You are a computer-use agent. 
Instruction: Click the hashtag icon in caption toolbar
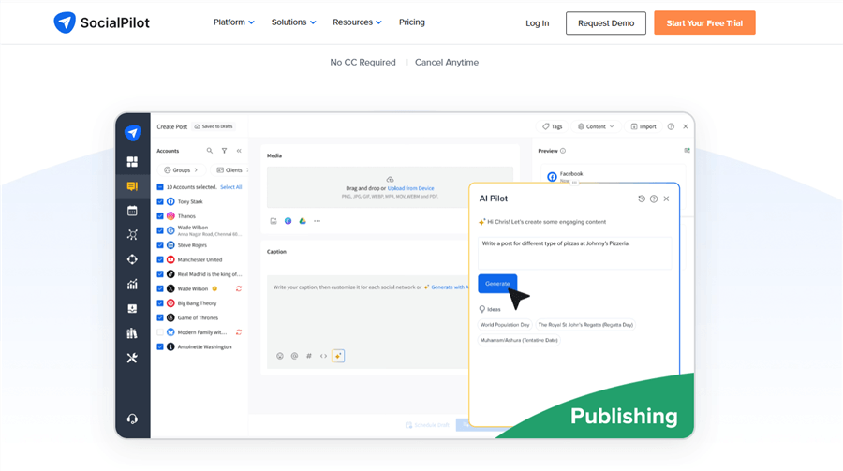click(308, 356)
